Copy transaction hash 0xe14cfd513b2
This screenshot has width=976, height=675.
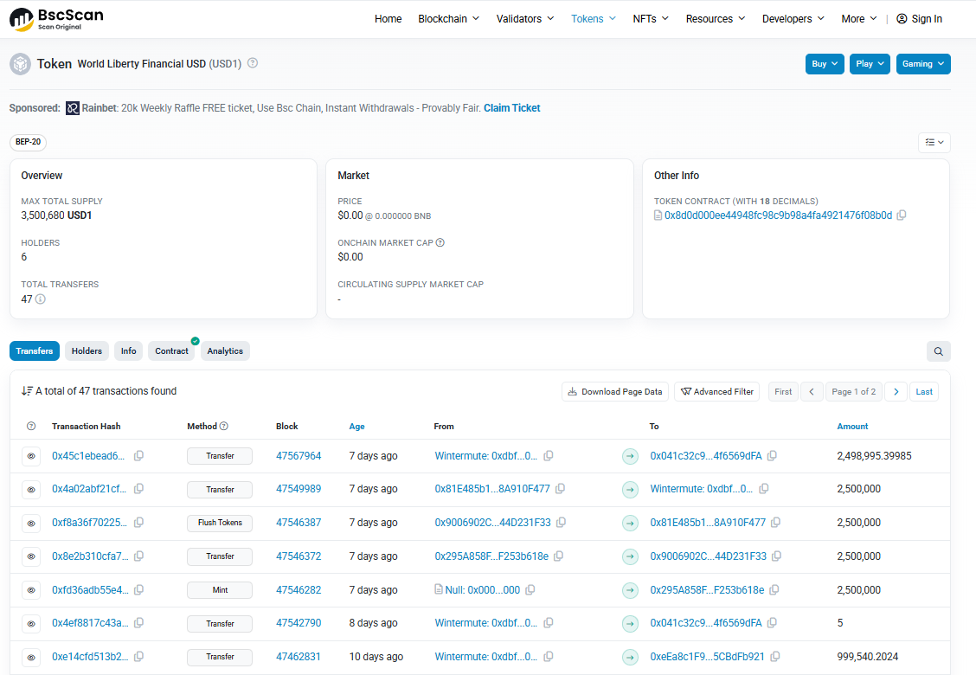(138, 656)
